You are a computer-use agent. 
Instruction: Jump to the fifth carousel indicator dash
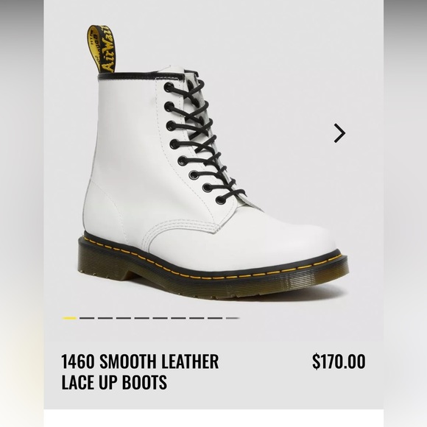142,318
